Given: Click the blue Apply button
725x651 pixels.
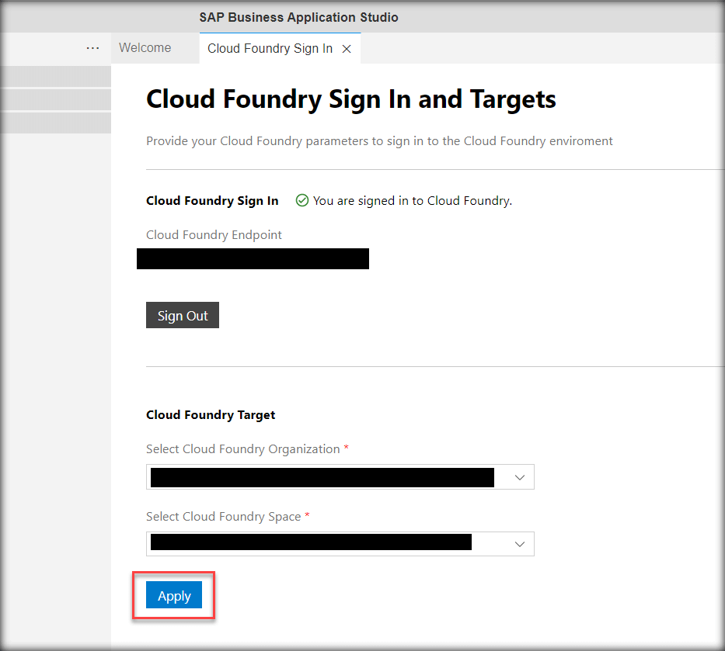Looking at the screenshot, I should (174, 595).
